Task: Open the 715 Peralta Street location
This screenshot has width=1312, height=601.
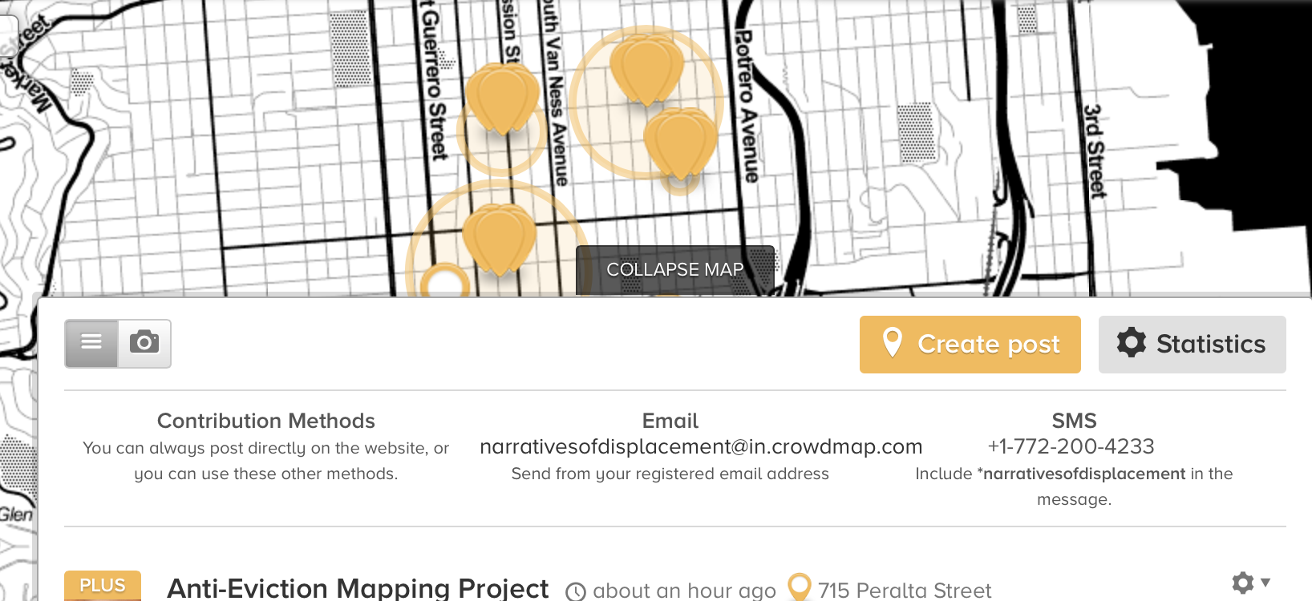Action: [904, 591]
